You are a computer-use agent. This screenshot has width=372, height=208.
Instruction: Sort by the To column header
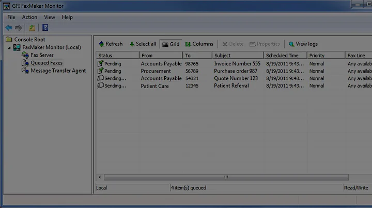tap(197, 56)
